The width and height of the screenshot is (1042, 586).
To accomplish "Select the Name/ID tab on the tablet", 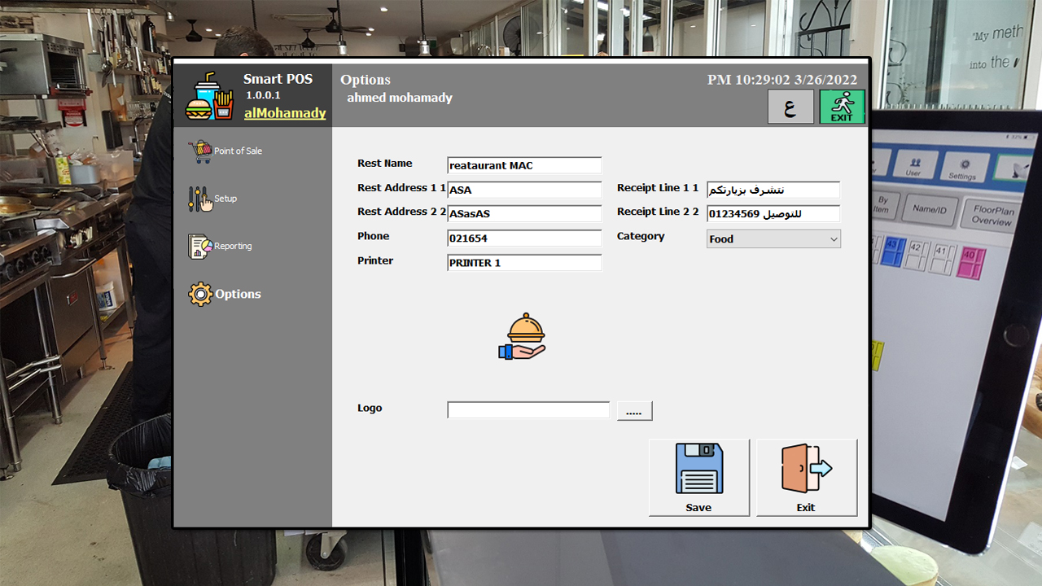I will coord(930,210).
